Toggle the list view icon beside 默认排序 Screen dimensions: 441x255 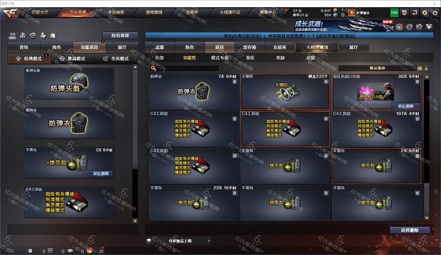point(420,68)
